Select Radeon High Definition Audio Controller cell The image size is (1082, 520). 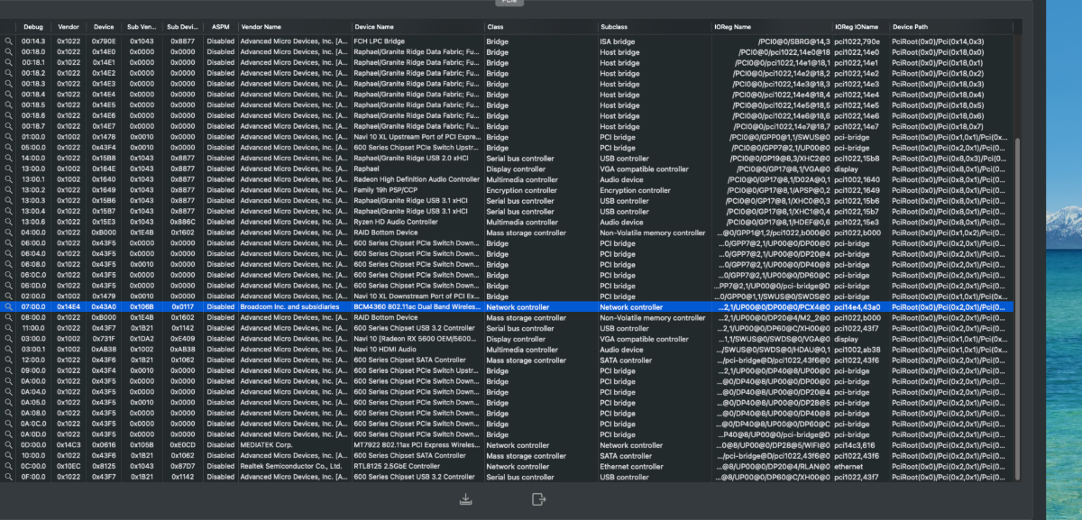click(x=417, y=179)
